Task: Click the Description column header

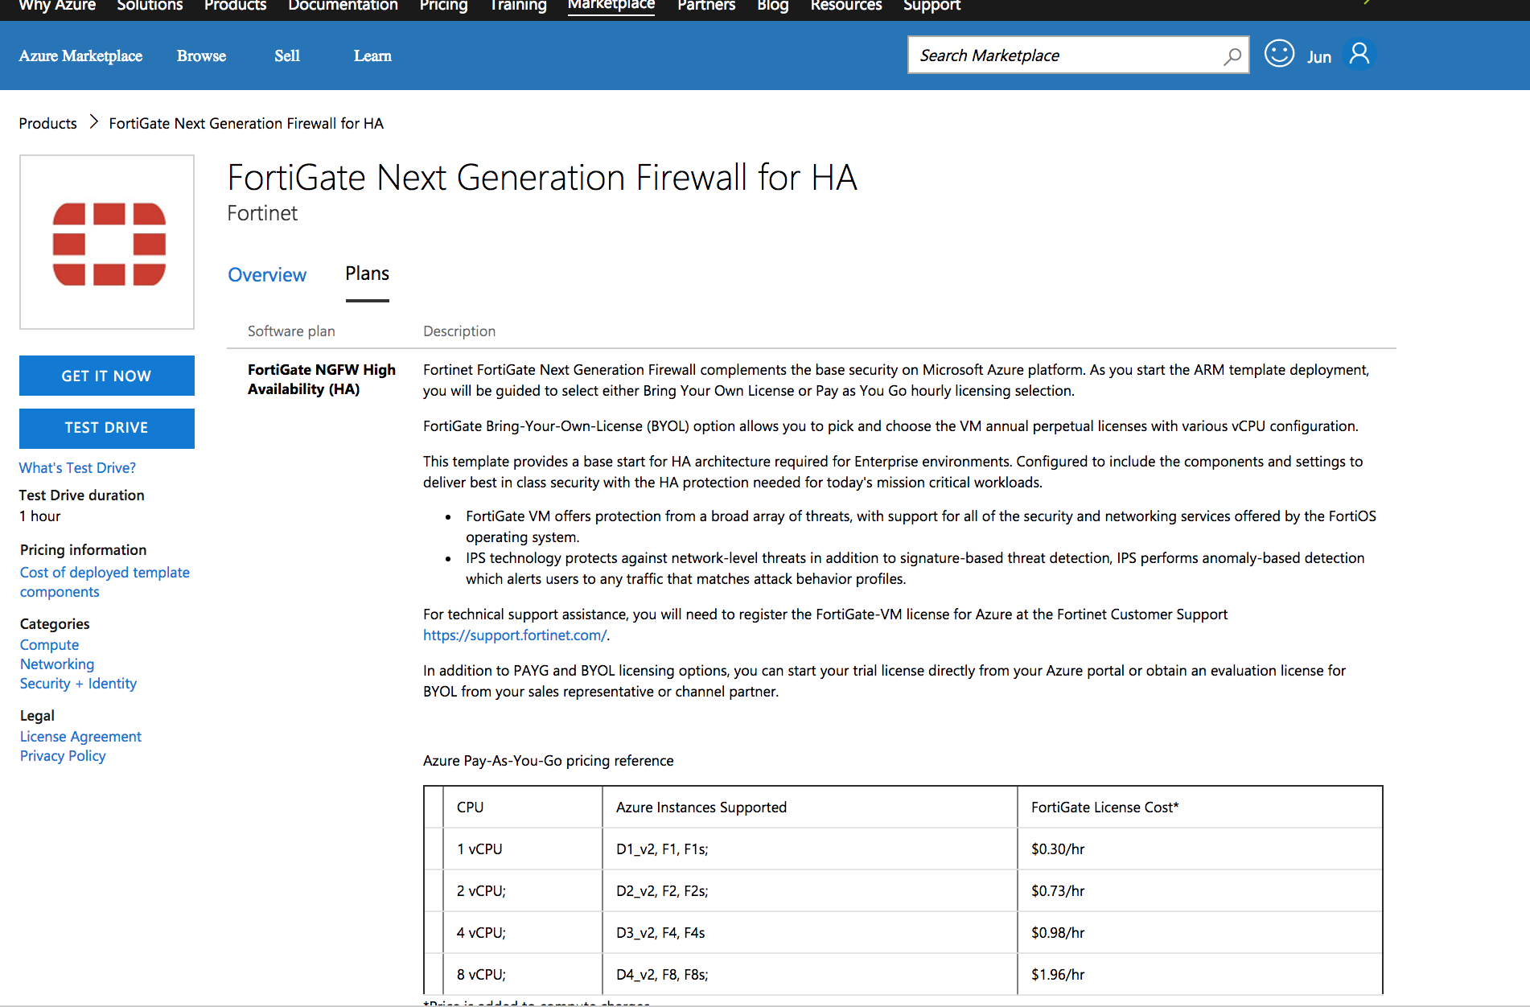Action: coord(459,331)
